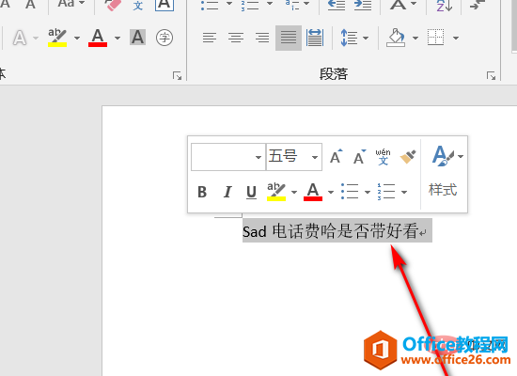Open Enclosed Characters 字 icon
Screen dimensions: 517x376
click(164, 38)
